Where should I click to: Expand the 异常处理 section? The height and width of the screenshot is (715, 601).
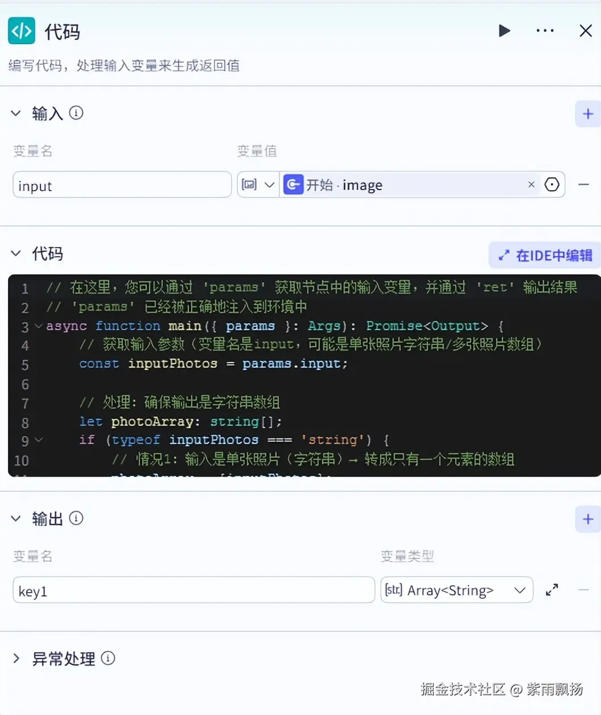[16, 659]
